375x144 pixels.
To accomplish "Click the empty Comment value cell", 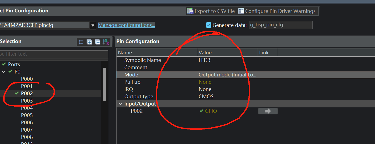I will coord(227,67).
